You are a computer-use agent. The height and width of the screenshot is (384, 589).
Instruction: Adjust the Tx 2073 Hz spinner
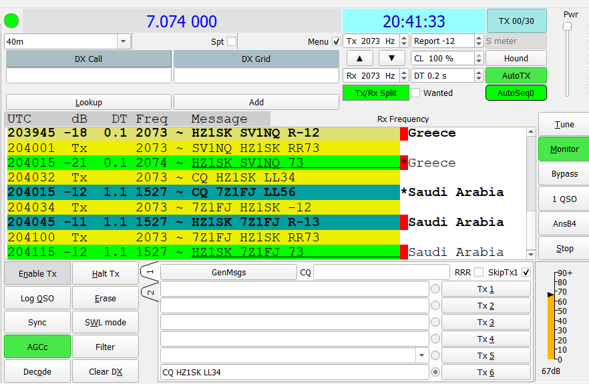[x=404, y=41]
